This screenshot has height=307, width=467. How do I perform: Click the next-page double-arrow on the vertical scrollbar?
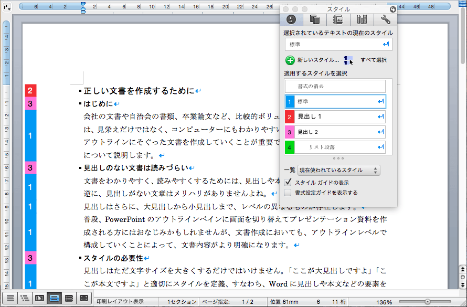coord(462,284)
